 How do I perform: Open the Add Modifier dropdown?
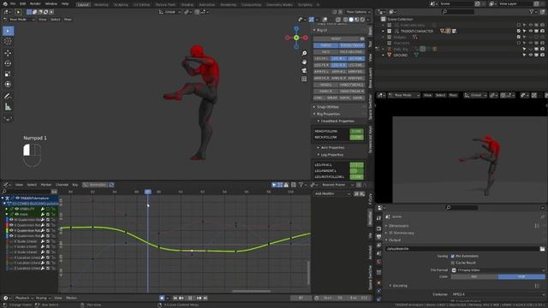tap(332, 194)
